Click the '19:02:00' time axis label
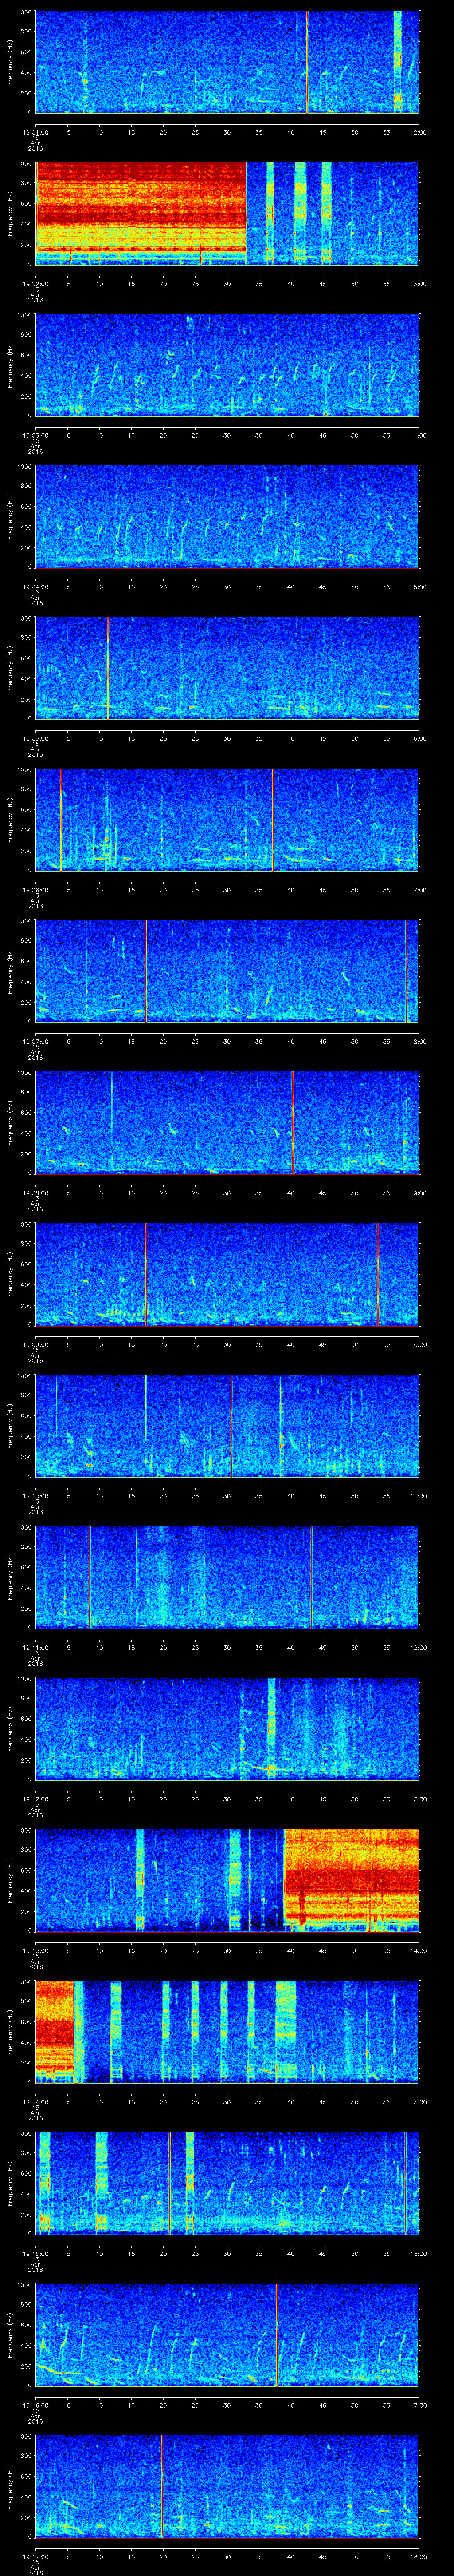Image resolution: width=454 pixels, height=2576 pixels. tap(36, 284)
